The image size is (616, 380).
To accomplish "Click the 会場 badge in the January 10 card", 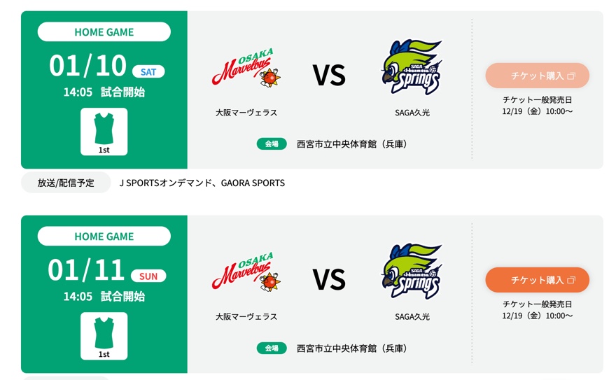I will point(272,144).
